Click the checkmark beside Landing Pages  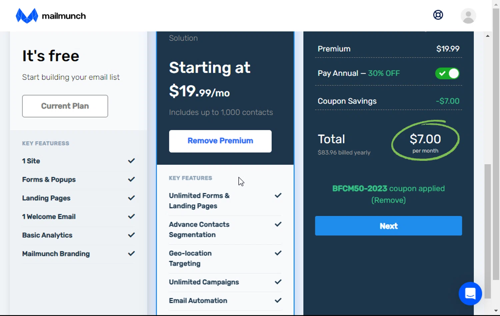[x=131, y=198]
